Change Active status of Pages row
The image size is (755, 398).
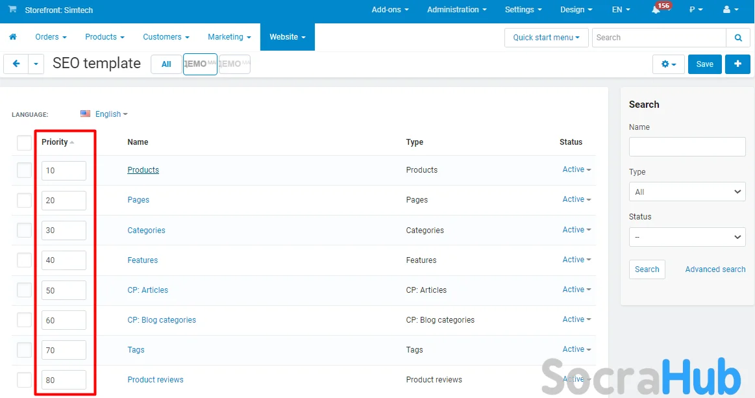(x=576, y=199)
